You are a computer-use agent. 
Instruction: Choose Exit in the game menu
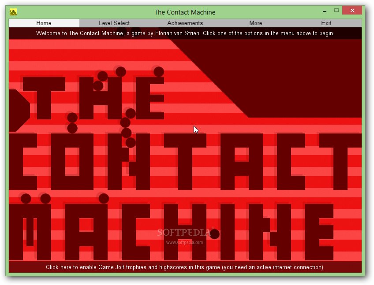point(326,23)
